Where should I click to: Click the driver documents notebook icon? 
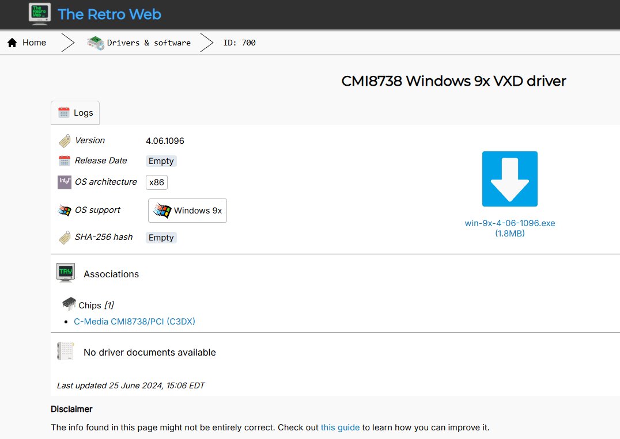(66, 352)
